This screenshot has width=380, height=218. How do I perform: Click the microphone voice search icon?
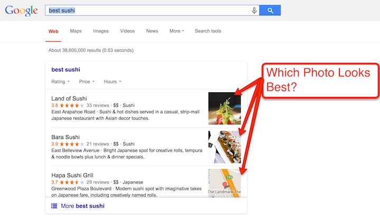[254, 11]
